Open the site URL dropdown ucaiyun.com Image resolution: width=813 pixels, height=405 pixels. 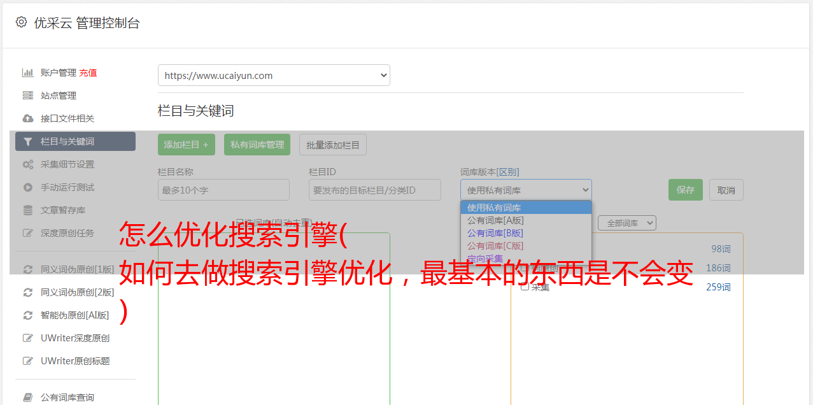(274, 75)
